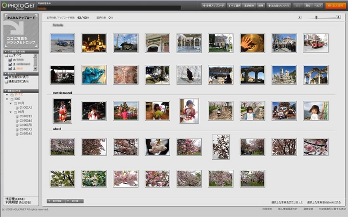Click the orange invite friends button
The image size is (348, 217).
click(x=335, y=5)
